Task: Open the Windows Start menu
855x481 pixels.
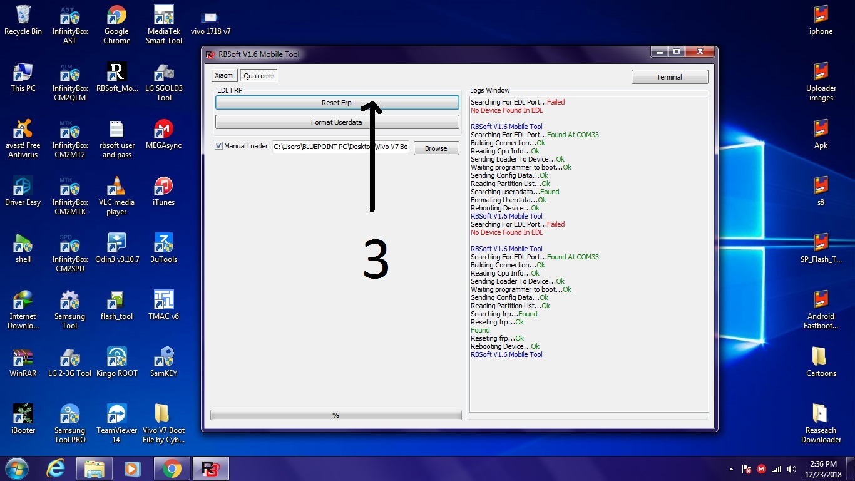Action: click(18, 468)
